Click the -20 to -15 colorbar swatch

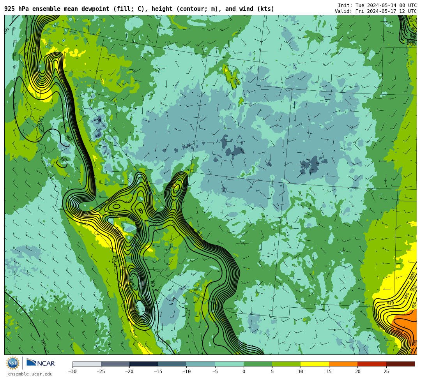pyautogui.click(x=143, y=364)
